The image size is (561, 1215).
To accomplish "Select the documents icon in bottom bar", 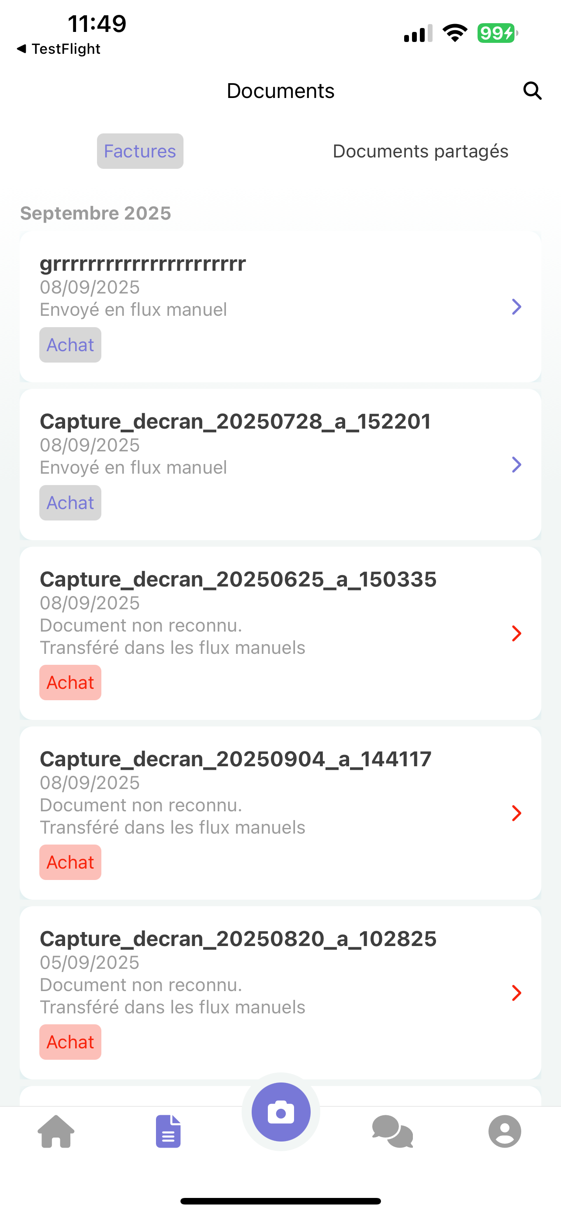I will 168,1131.
